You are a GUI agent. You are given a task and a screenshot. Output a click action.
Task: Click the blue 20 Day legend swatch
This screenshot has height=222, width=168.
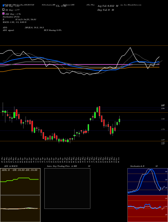coord(4,6)
